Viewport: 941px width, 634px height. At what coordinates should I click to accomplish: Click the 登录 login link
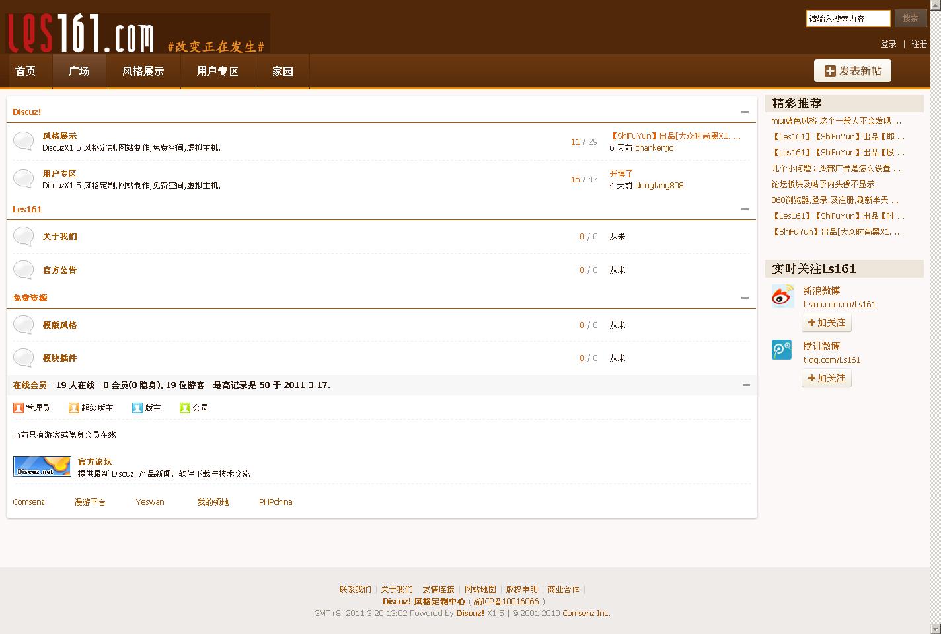[888, 44]
